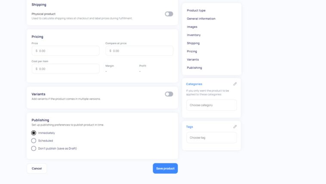The width and height of the screenshot is (326, 184).
Task: Jump to Product type section
Action: [x=196, y=10]
